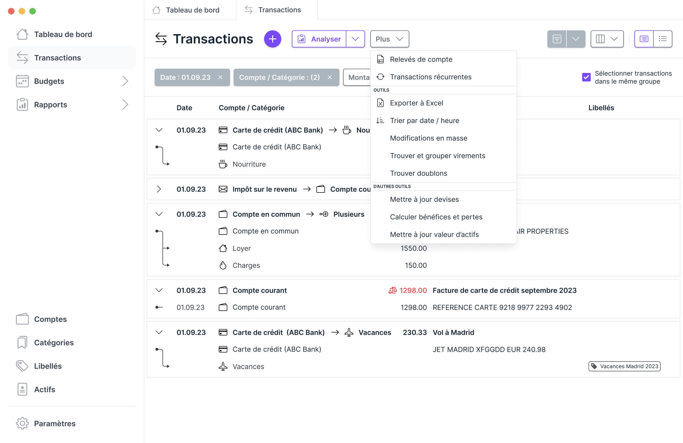Viewport: 683px width, 443px height.
Task: Open Paramètres at the bottom
Action: [54, 424]
